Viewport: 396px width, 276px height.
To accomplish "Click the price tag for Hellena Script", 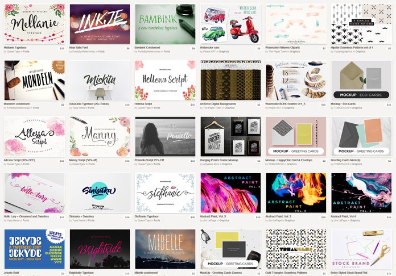I will 192,104.
